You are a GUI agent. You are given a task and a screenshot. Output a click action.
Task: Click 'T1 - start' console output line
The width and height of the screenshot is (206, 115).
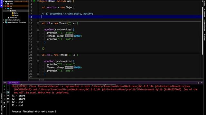pos(18,96)
